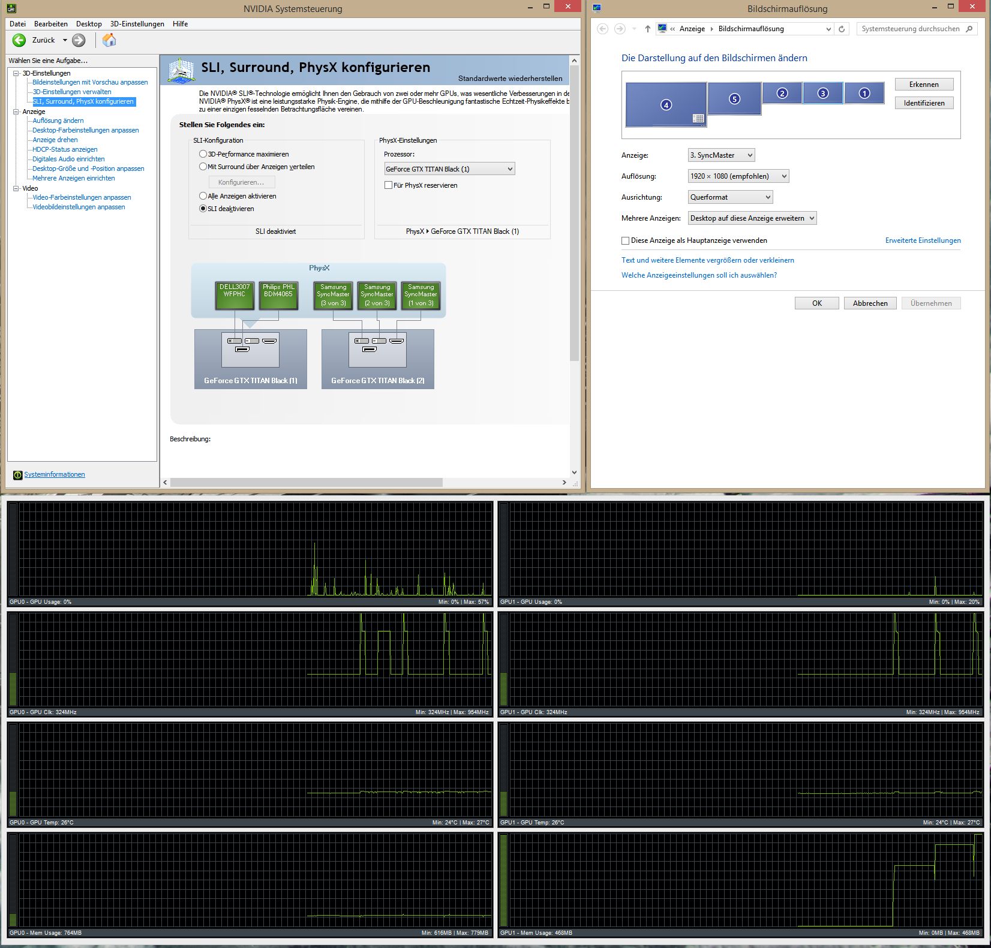Select the DELL3007WFPHC monitor icon

235,294
